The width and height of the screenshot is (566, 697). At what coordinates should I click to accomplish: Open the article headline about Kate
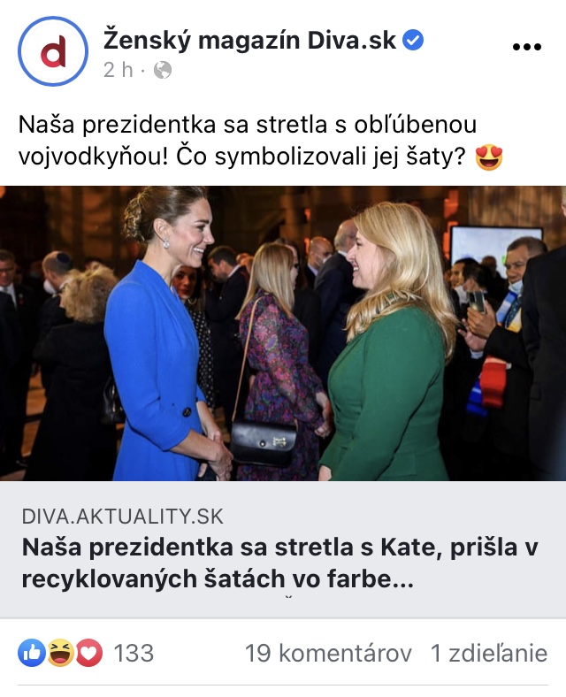pos(279,563)
